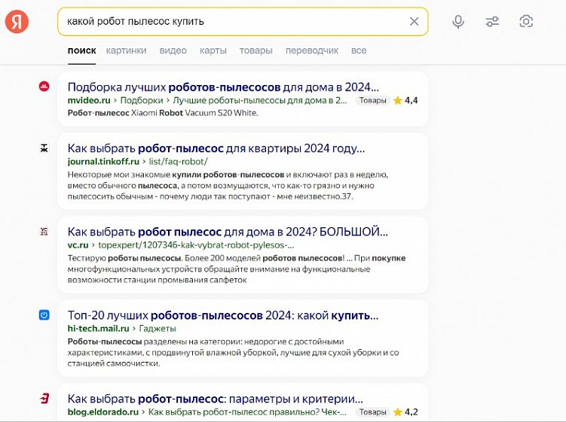Open the Yandex home logo
The height and width of the screenshot is (422, 566).
(17, 21)
